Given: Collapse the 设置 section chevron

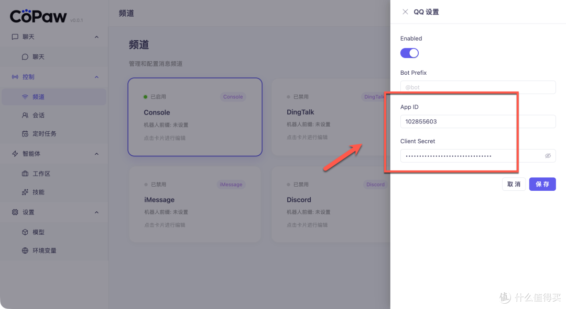Looking at the screenshot, I should tap(96, 212).
